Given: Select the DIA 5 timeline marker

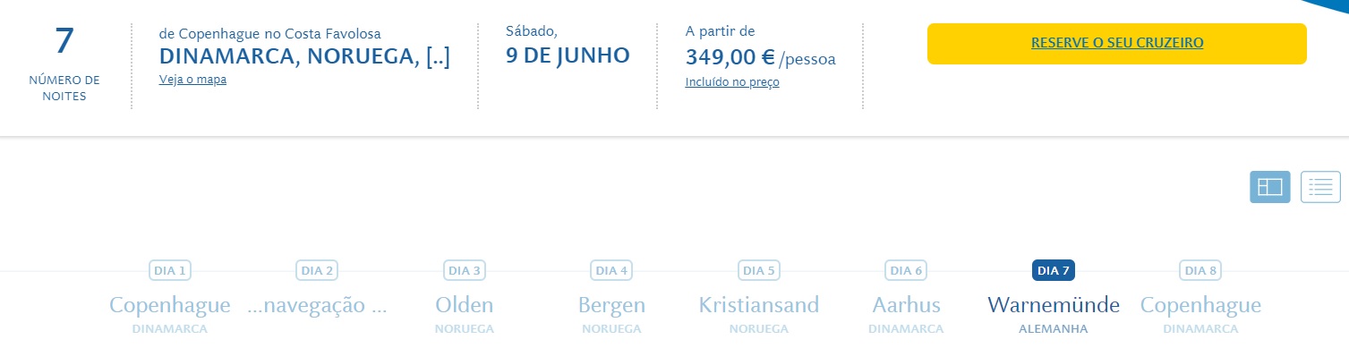Looking at the screenshot, I should coord(759,270).
